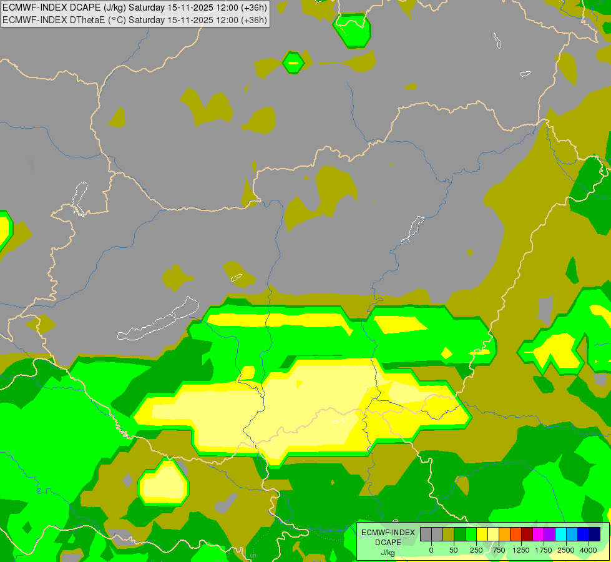Click the legend label '750'
Screen dimensions: 611x562
[x=499, y=550]
